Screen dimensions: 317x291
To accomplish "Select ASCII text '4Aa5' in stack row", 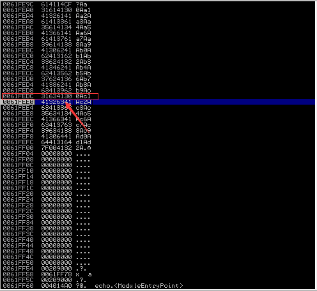I will click(83, 27).
